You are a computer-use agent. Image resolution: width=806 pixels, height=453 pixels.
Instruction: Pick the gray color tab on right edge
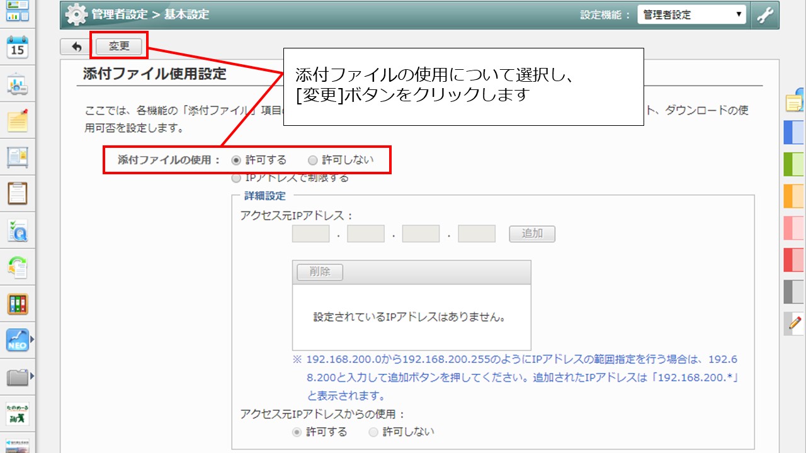[x=795, y=292]
